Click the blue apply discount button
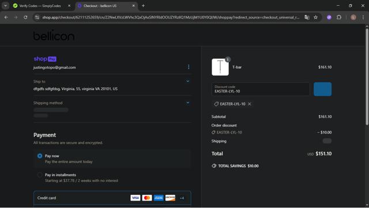 323,89
